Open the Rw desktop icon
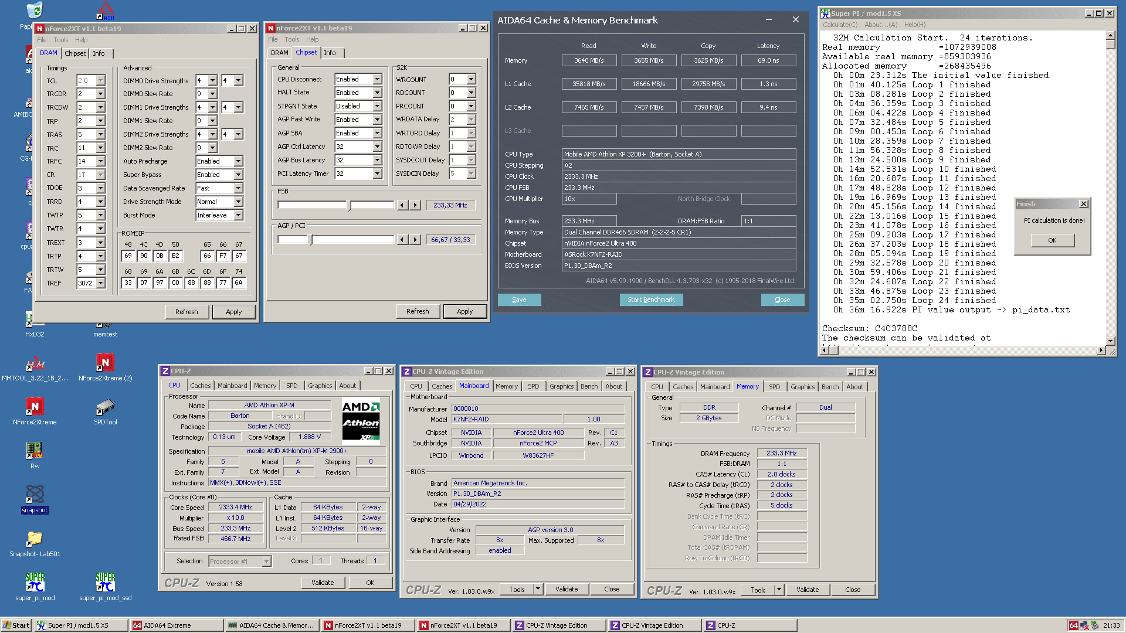This screenshot has height=633, width=1126. point(35,455)
